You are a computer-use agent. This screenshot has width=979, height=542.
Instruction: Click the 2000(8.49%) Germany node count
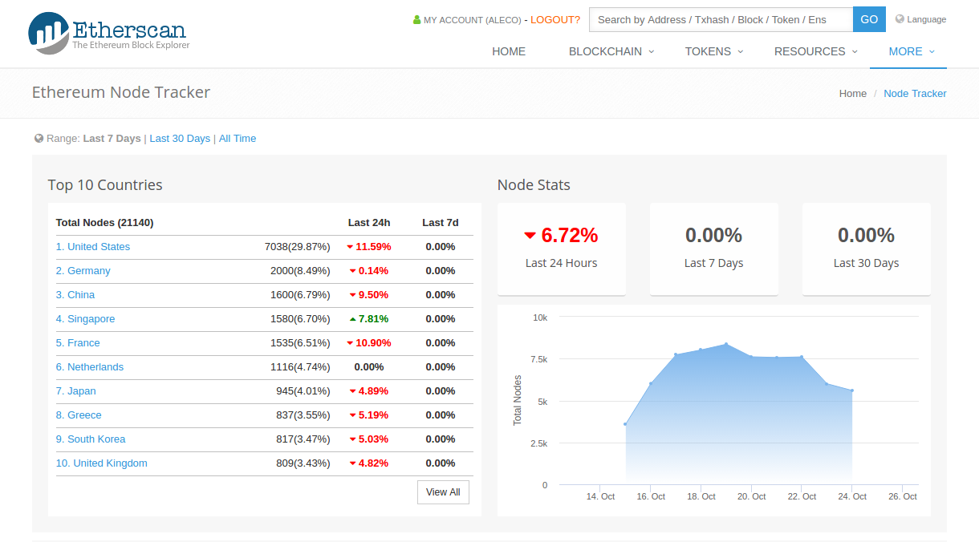click(300, 271)
